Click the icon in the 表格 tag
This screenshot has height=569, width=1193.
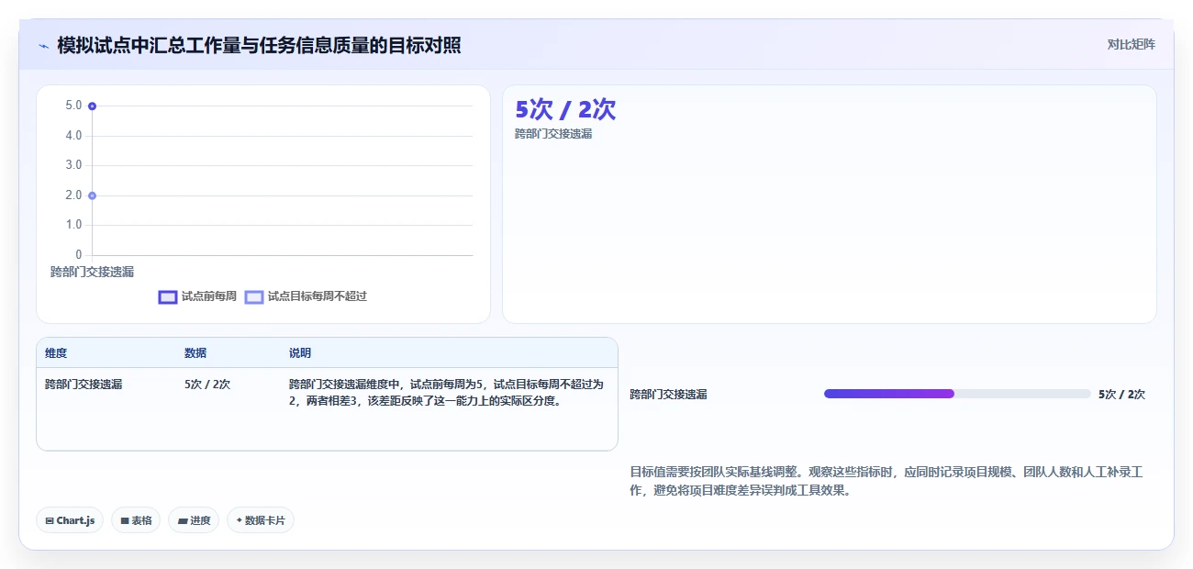125,520
